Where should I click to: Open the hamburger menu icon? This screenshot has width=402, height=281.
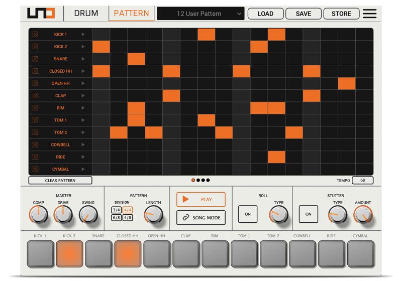[369, 14]
